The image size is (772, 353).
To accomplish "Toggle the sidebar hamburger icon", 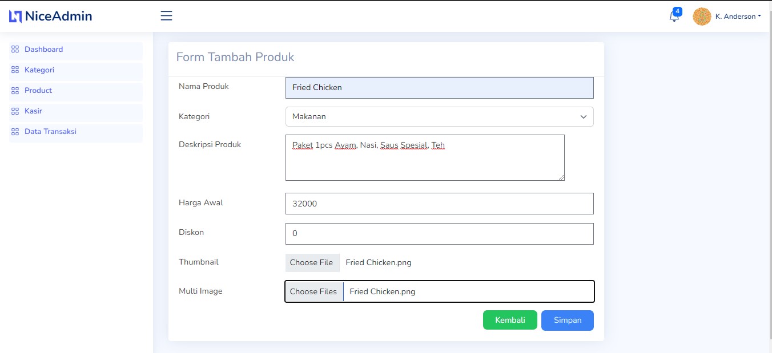I will click(x=166, y=15).
